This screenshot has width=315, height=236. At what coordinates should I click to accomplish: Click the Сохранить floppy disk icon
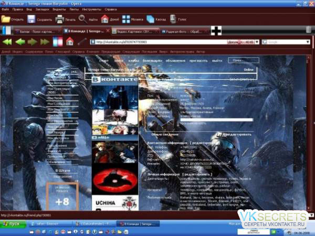(x=31, y=19)
